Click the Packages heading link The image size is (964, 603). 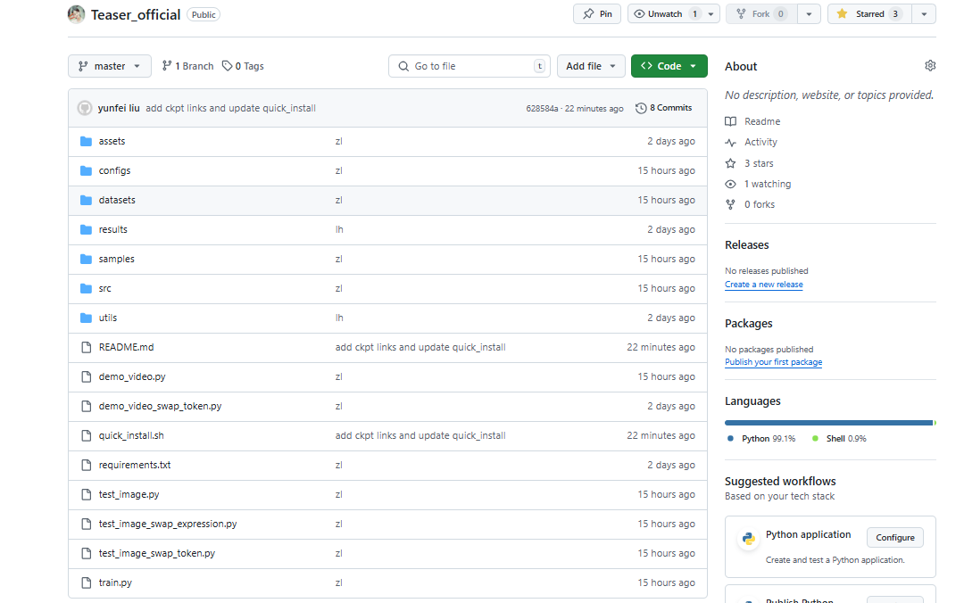pyautogui.click(x=749, y=323)
